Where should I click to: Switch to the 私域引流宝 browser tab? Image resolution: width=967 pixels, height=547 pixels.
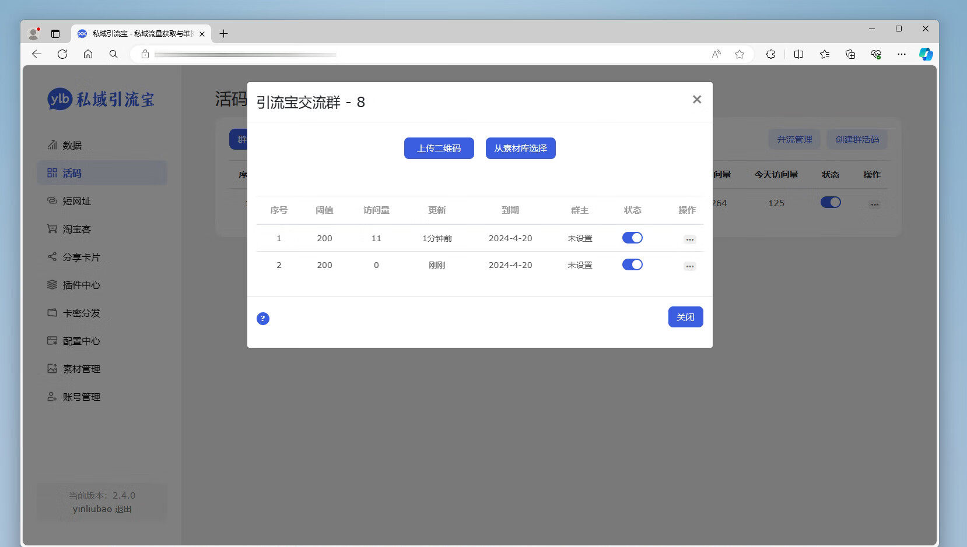pos(139,34)
